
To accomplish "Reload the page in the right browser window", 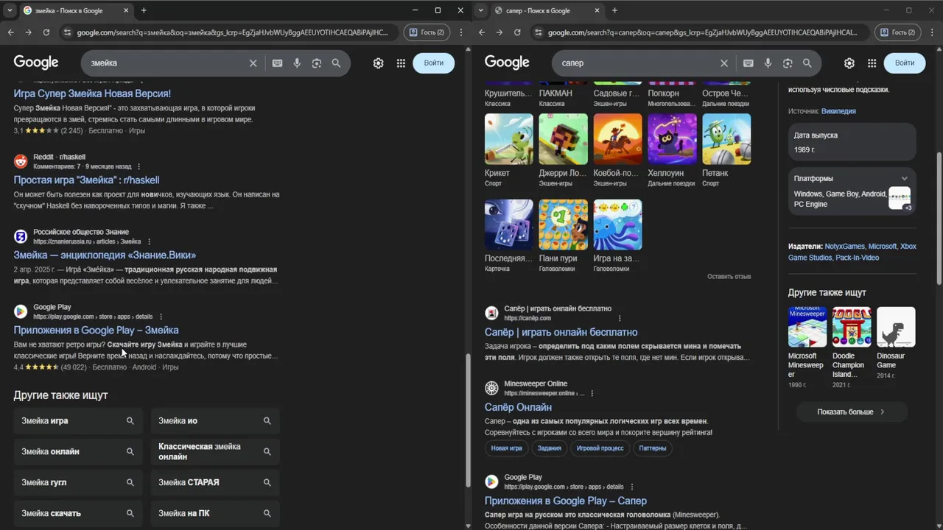I will pyautogui.click(x=516, y=32).
